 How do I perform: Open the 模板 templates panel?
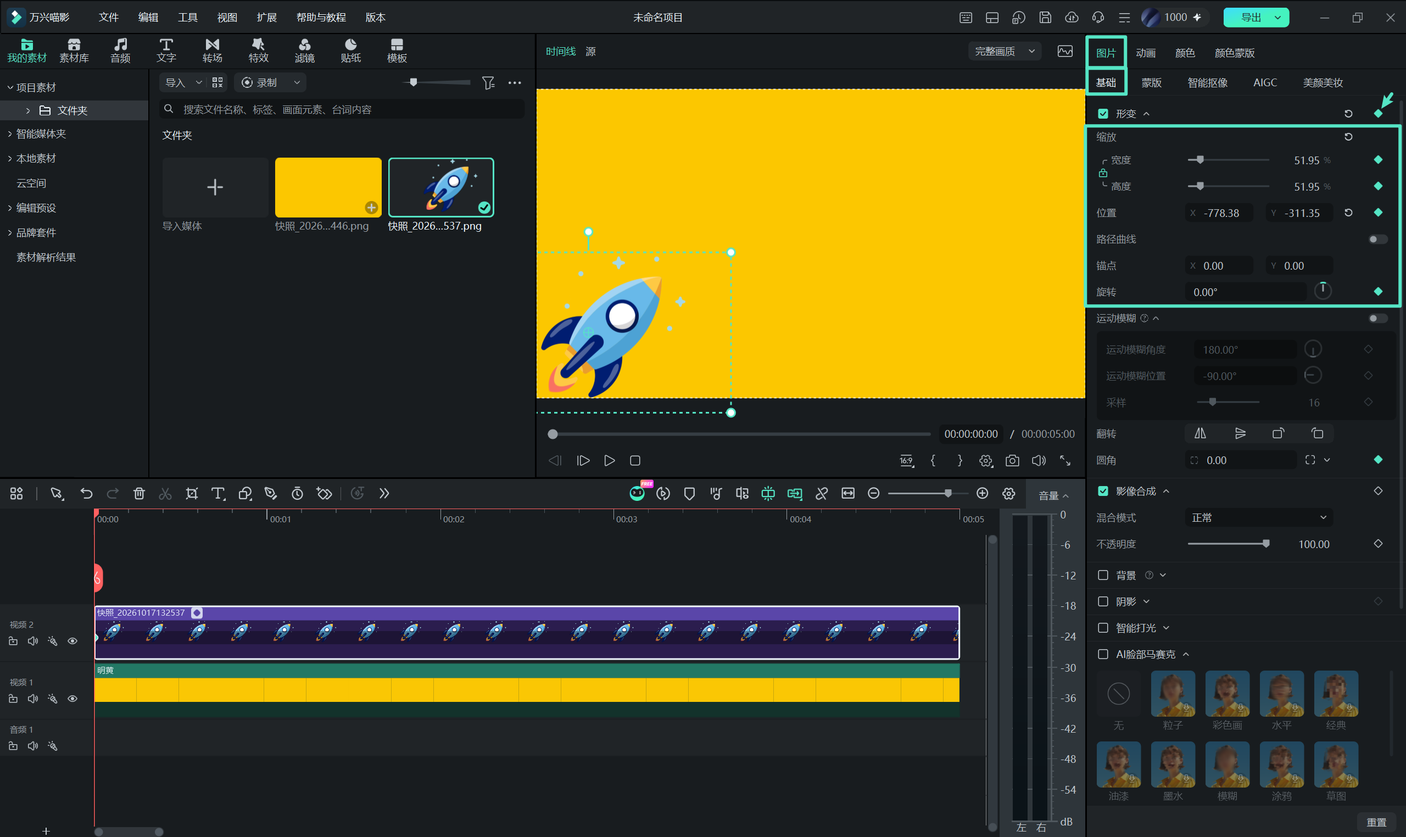(397, 50)
